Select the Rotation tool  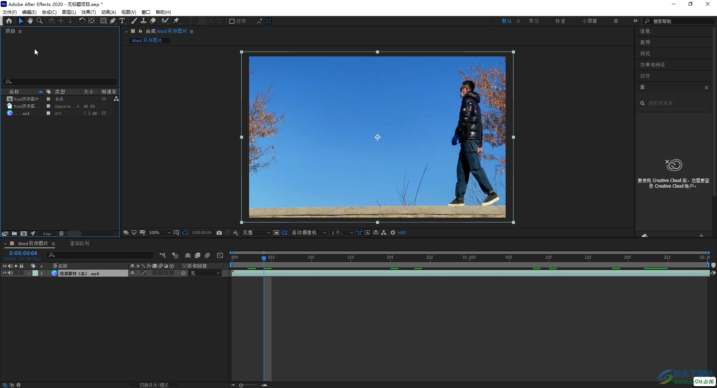82,21
